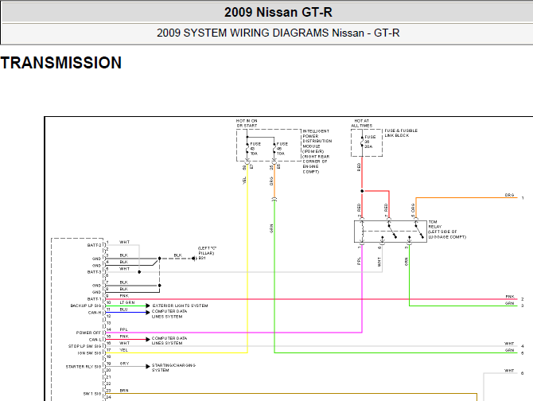This screenshot has width=533, height=401.
Task: Click the 20A fuse symbol in the fusible link block
Action: [x=362, y=142]
